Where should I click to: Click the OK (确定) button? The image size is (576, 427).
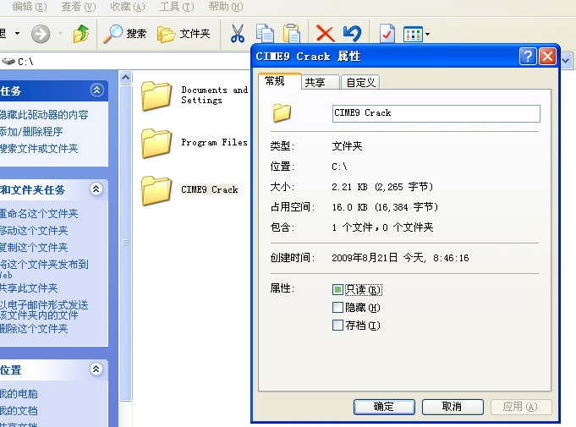tap(384, 407)
